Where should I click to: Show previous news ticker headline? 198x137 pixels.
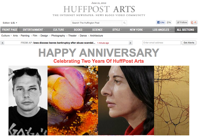pyautogui.click(x=2, y=43)
